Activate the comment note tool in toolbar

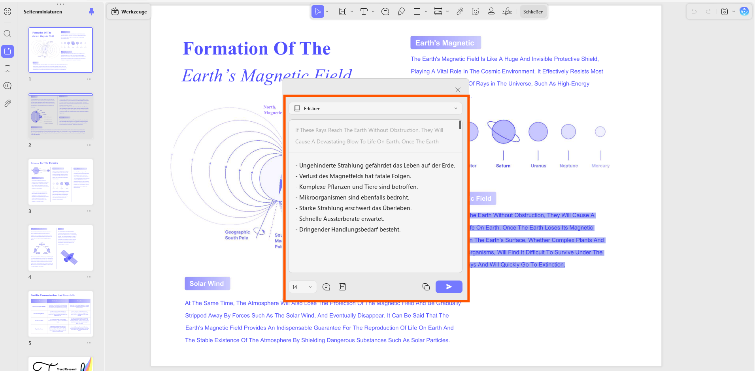coord(385,12)
